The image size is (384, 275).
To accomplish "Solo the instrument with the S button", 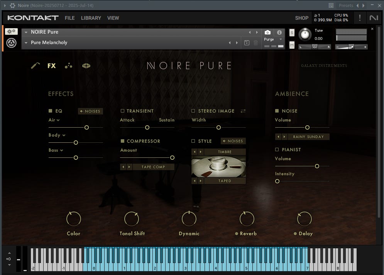I will [292, 32].
